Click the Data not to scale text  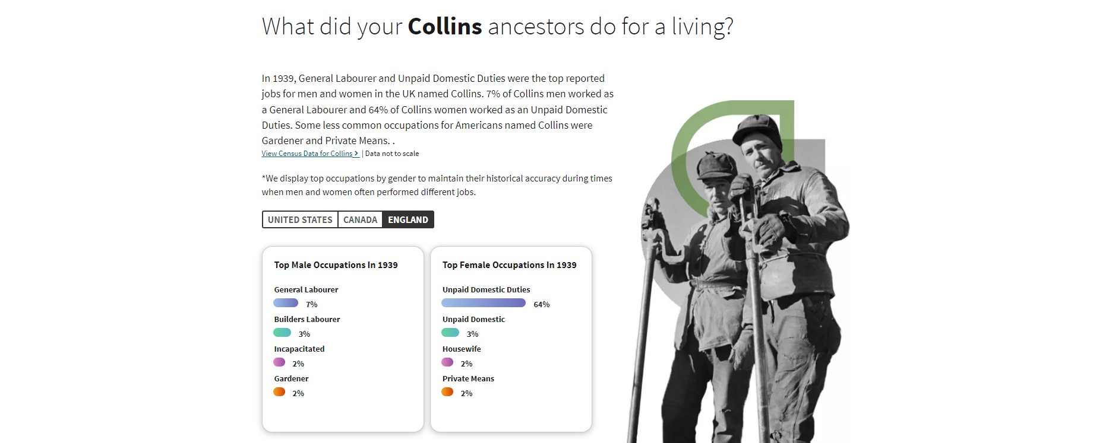[391, 154]
